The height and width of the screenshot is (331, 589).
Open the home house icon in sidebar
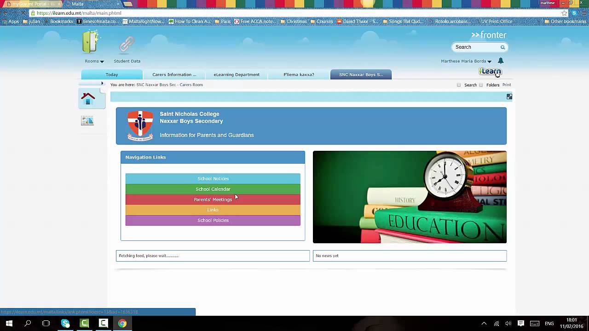(88, 98)
